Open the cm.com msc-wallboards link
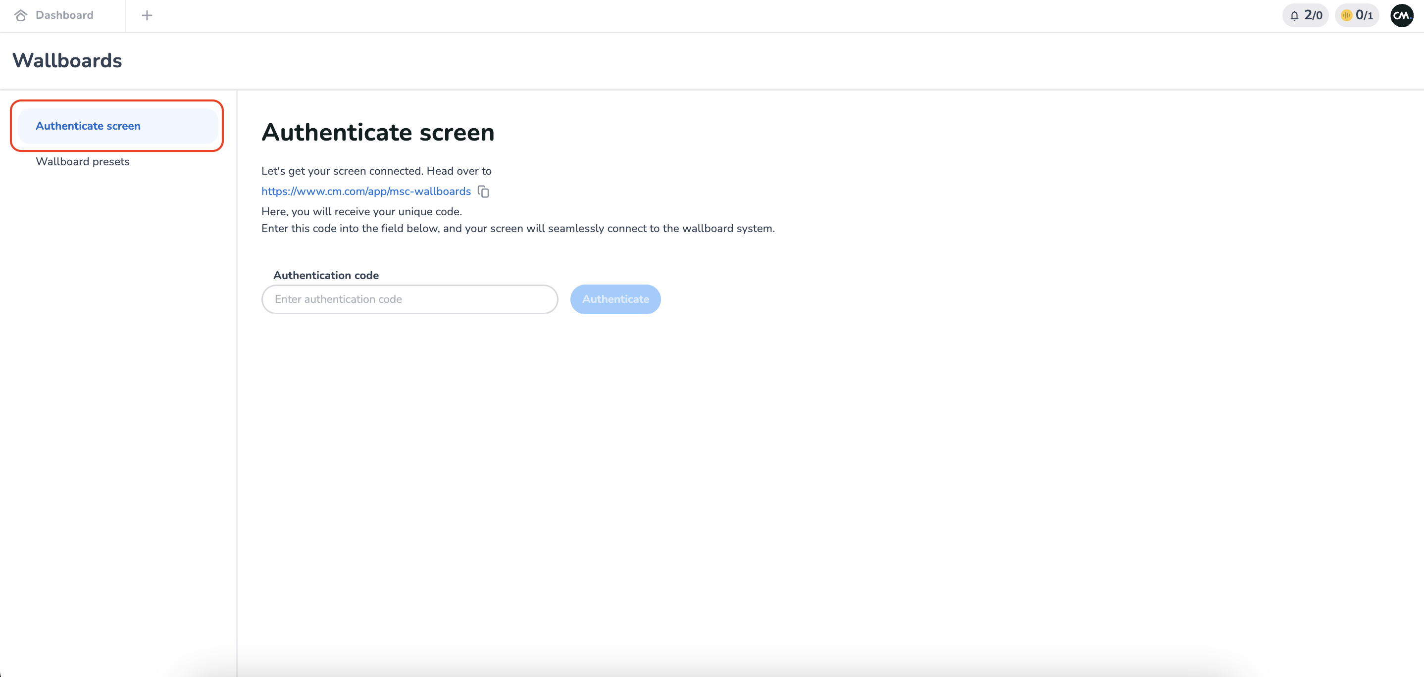The width and height of the screenshot is (1424, 677). click(x=366, y=191)
